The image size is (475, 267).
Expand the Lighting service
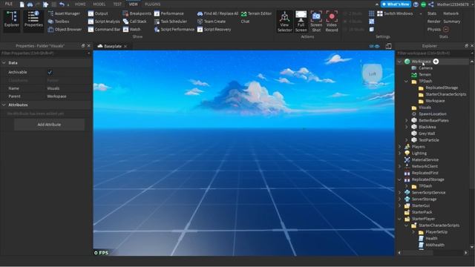[x=399, y=154]
